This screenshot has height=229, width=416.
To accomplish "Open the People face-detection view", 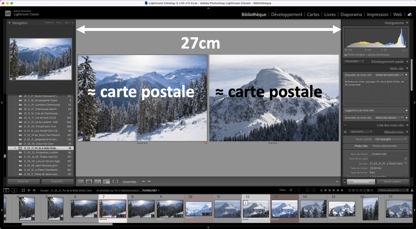I will coord(115,182).
